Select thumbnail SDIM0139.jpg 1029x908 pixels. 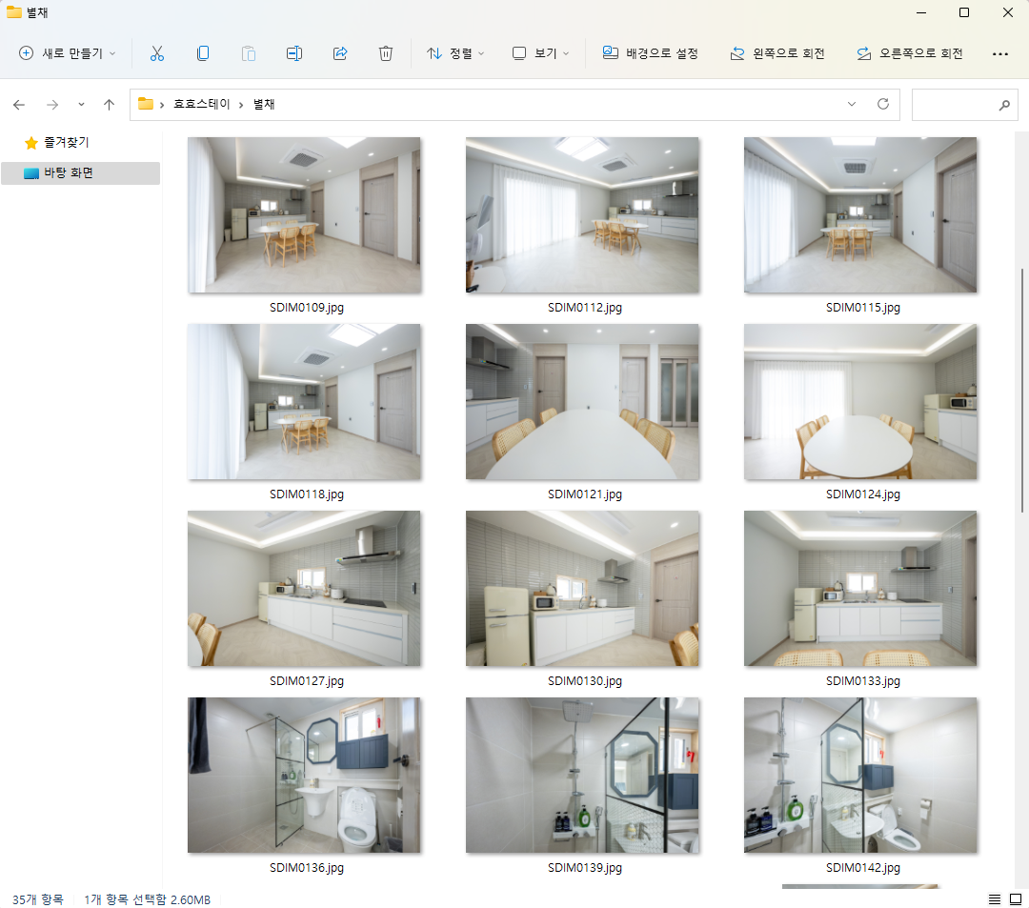pyautogui.click(x=582, y=775)
